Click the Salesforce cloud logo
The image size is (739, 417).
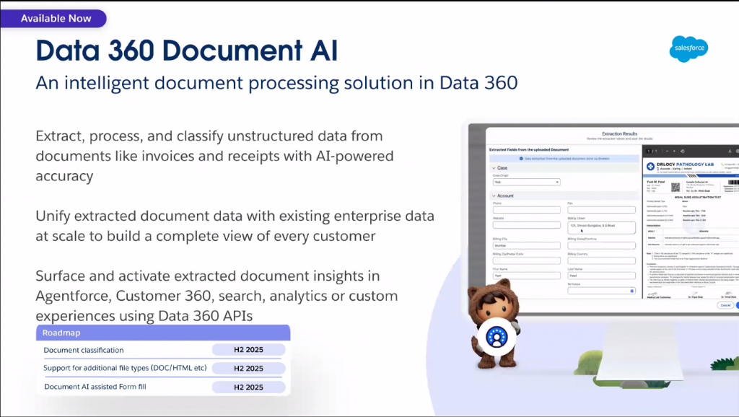pyautogui.click(x=688, y=48)
